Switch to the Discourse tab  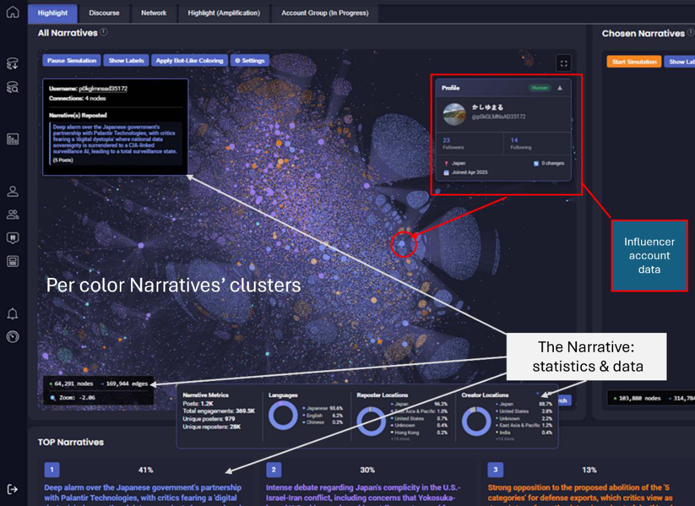104,13
